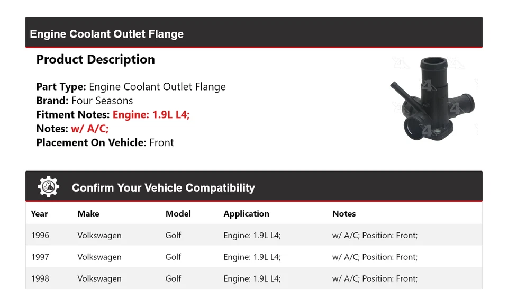Viewport: 508px width, 306px height.
Task: Select the 1998 year cell
Action: click(40, 279)
